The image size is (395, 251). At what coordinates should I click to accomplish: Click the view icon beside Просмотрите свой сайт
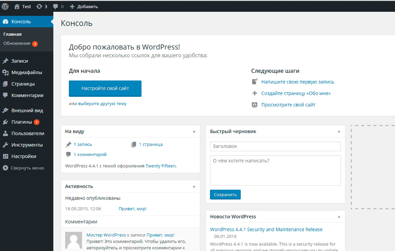click(255, 105)
